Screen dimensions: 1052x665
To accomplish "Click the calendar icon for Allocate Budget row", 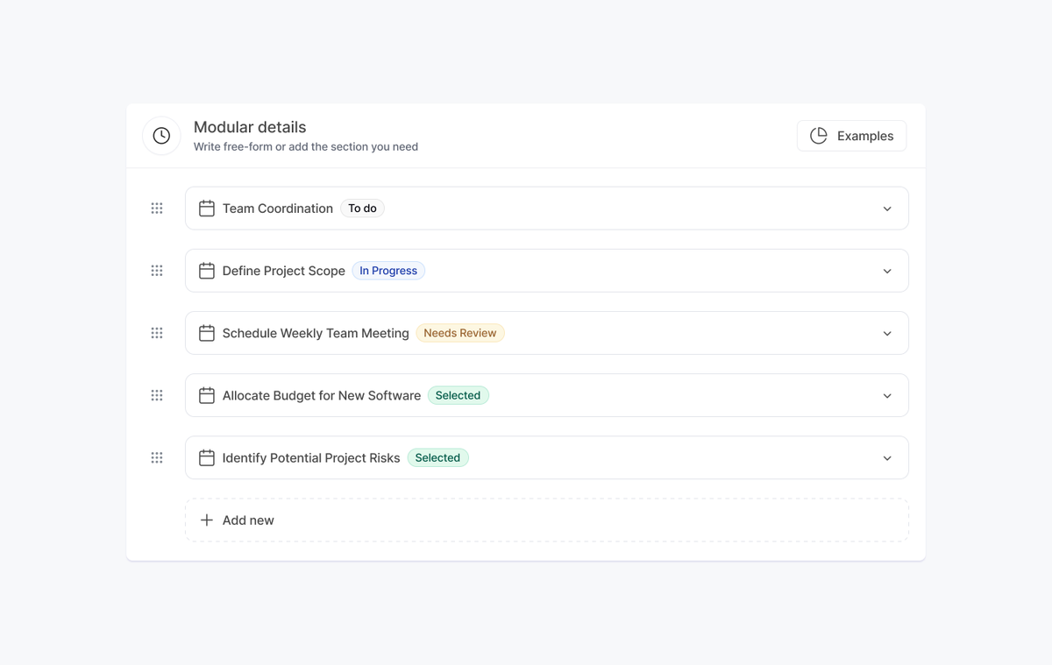I will tap(207, 395).
